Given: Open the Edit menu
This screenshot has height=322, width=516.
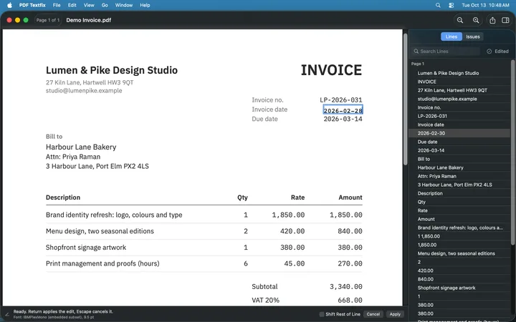Looking at the screenshot, I should click(72, 5).
